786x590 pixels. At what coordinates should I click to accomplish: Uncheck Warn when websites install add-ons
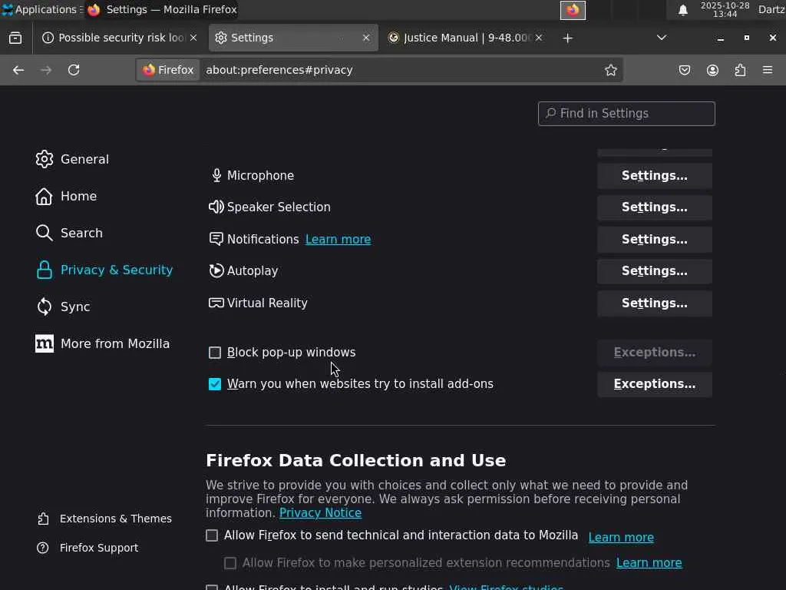point(215,384)
